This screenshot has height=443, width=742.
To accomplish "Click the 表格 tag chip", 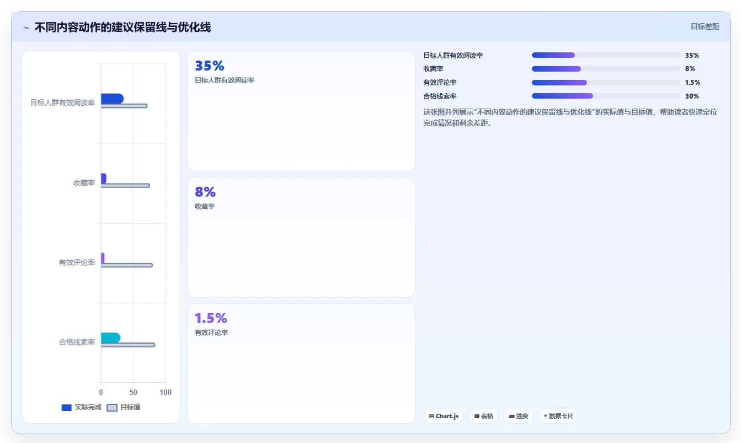I will coord(484,416).
